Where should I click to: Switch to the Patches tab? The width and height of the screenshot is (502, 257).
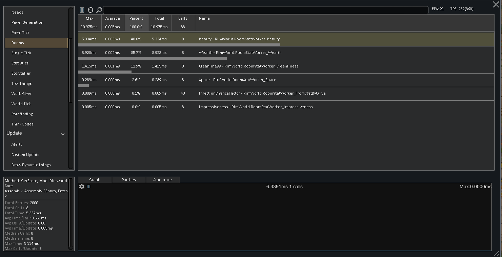click(x=129, y=180)
